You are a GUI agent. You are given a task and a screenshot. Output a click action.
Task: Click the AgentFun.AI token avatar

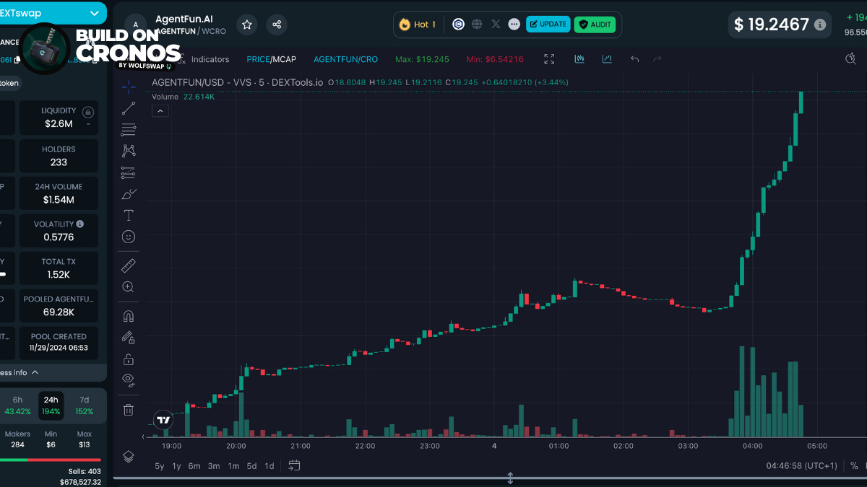pyautogui.click(x=136, y=25)
